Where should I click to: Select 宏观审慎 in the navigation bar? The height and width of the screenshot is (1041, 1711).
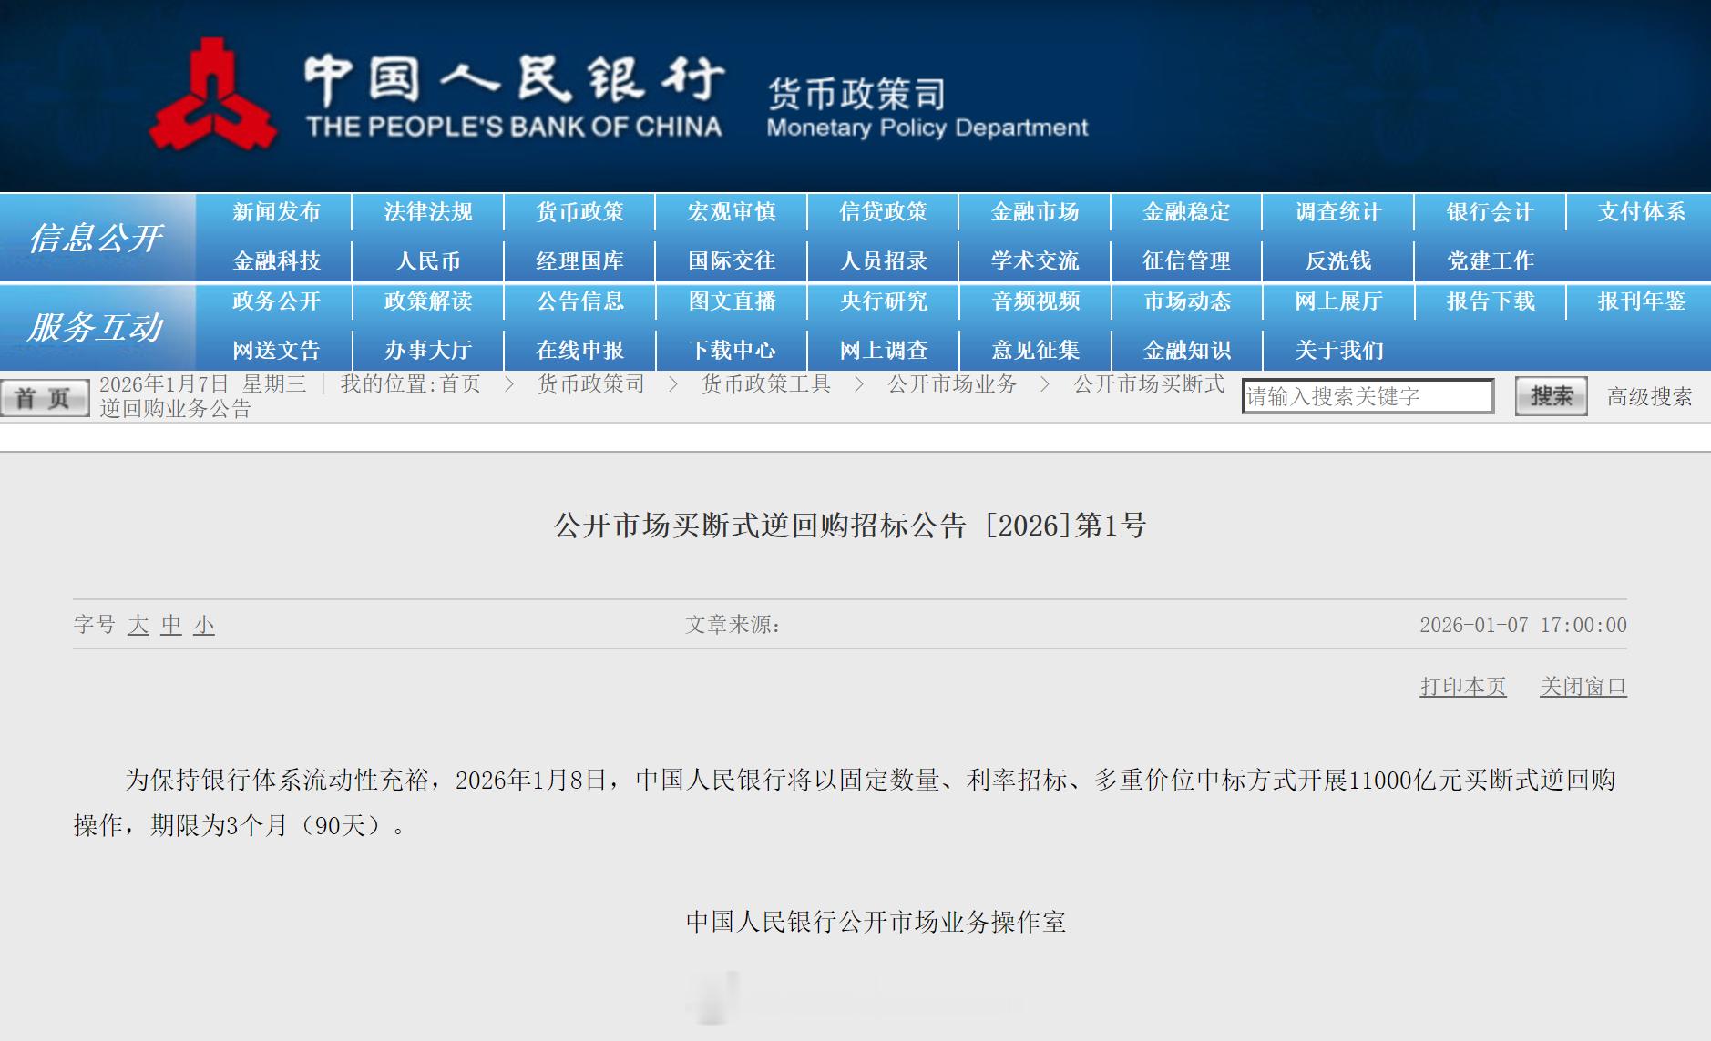click(x=732, y=212)
